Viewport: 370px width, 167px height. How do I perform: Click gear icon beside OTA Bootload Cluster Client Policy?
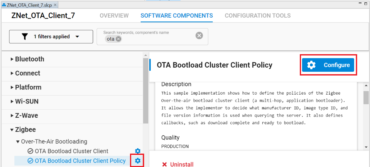[138, 161]
